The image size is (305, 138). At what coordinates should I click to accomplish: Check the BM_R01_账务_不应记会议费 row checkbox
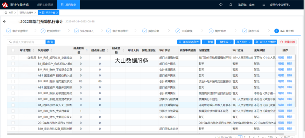(x=13, y=70)
